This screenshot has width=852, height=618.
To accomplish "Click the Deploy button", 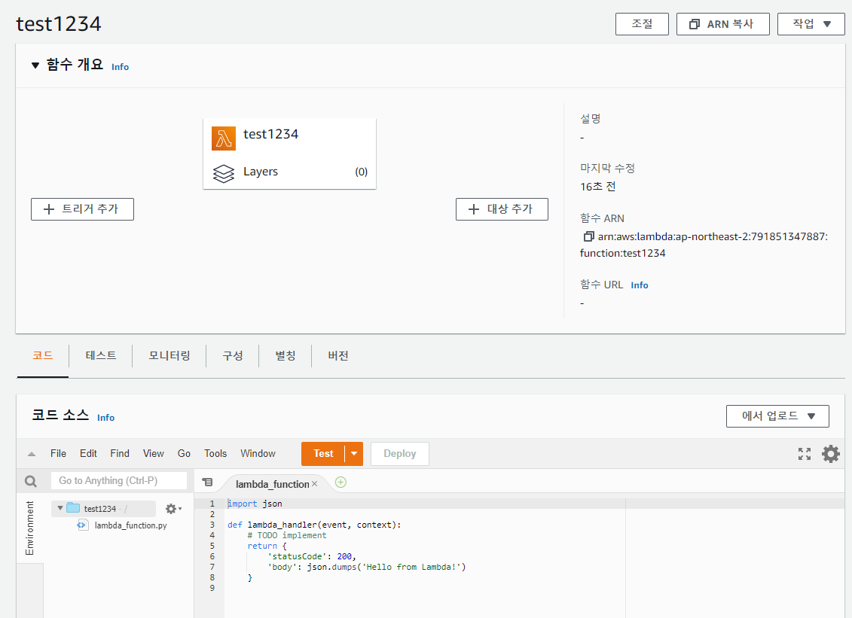I will pyautogui.click(x=400, y=453).
